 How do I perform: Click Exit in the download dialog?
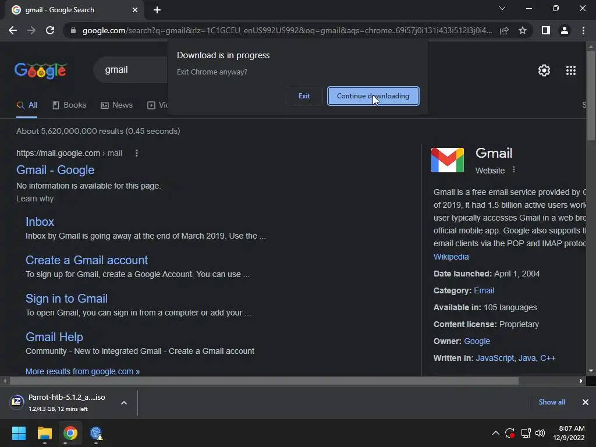pos(304,96)
